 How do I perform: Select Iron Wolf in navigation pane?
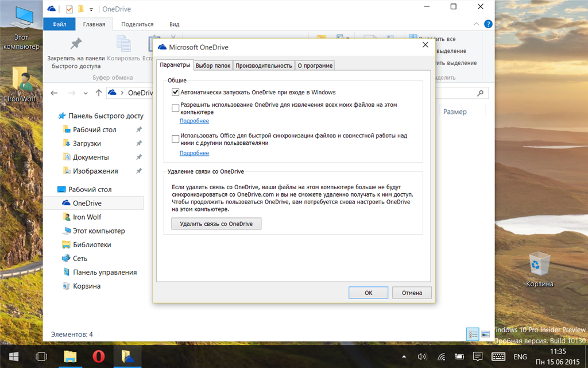[x=87, y=217]
